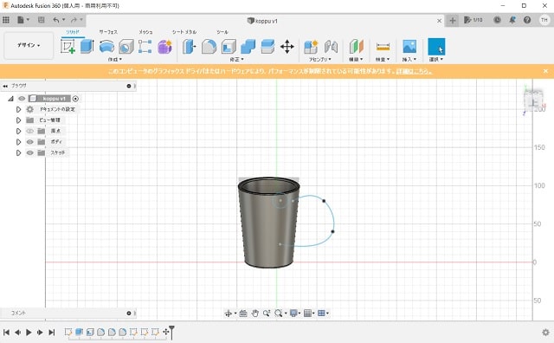Select the Press Pull tool
This screenshot has width=554, height=343.
click(190, 46)
